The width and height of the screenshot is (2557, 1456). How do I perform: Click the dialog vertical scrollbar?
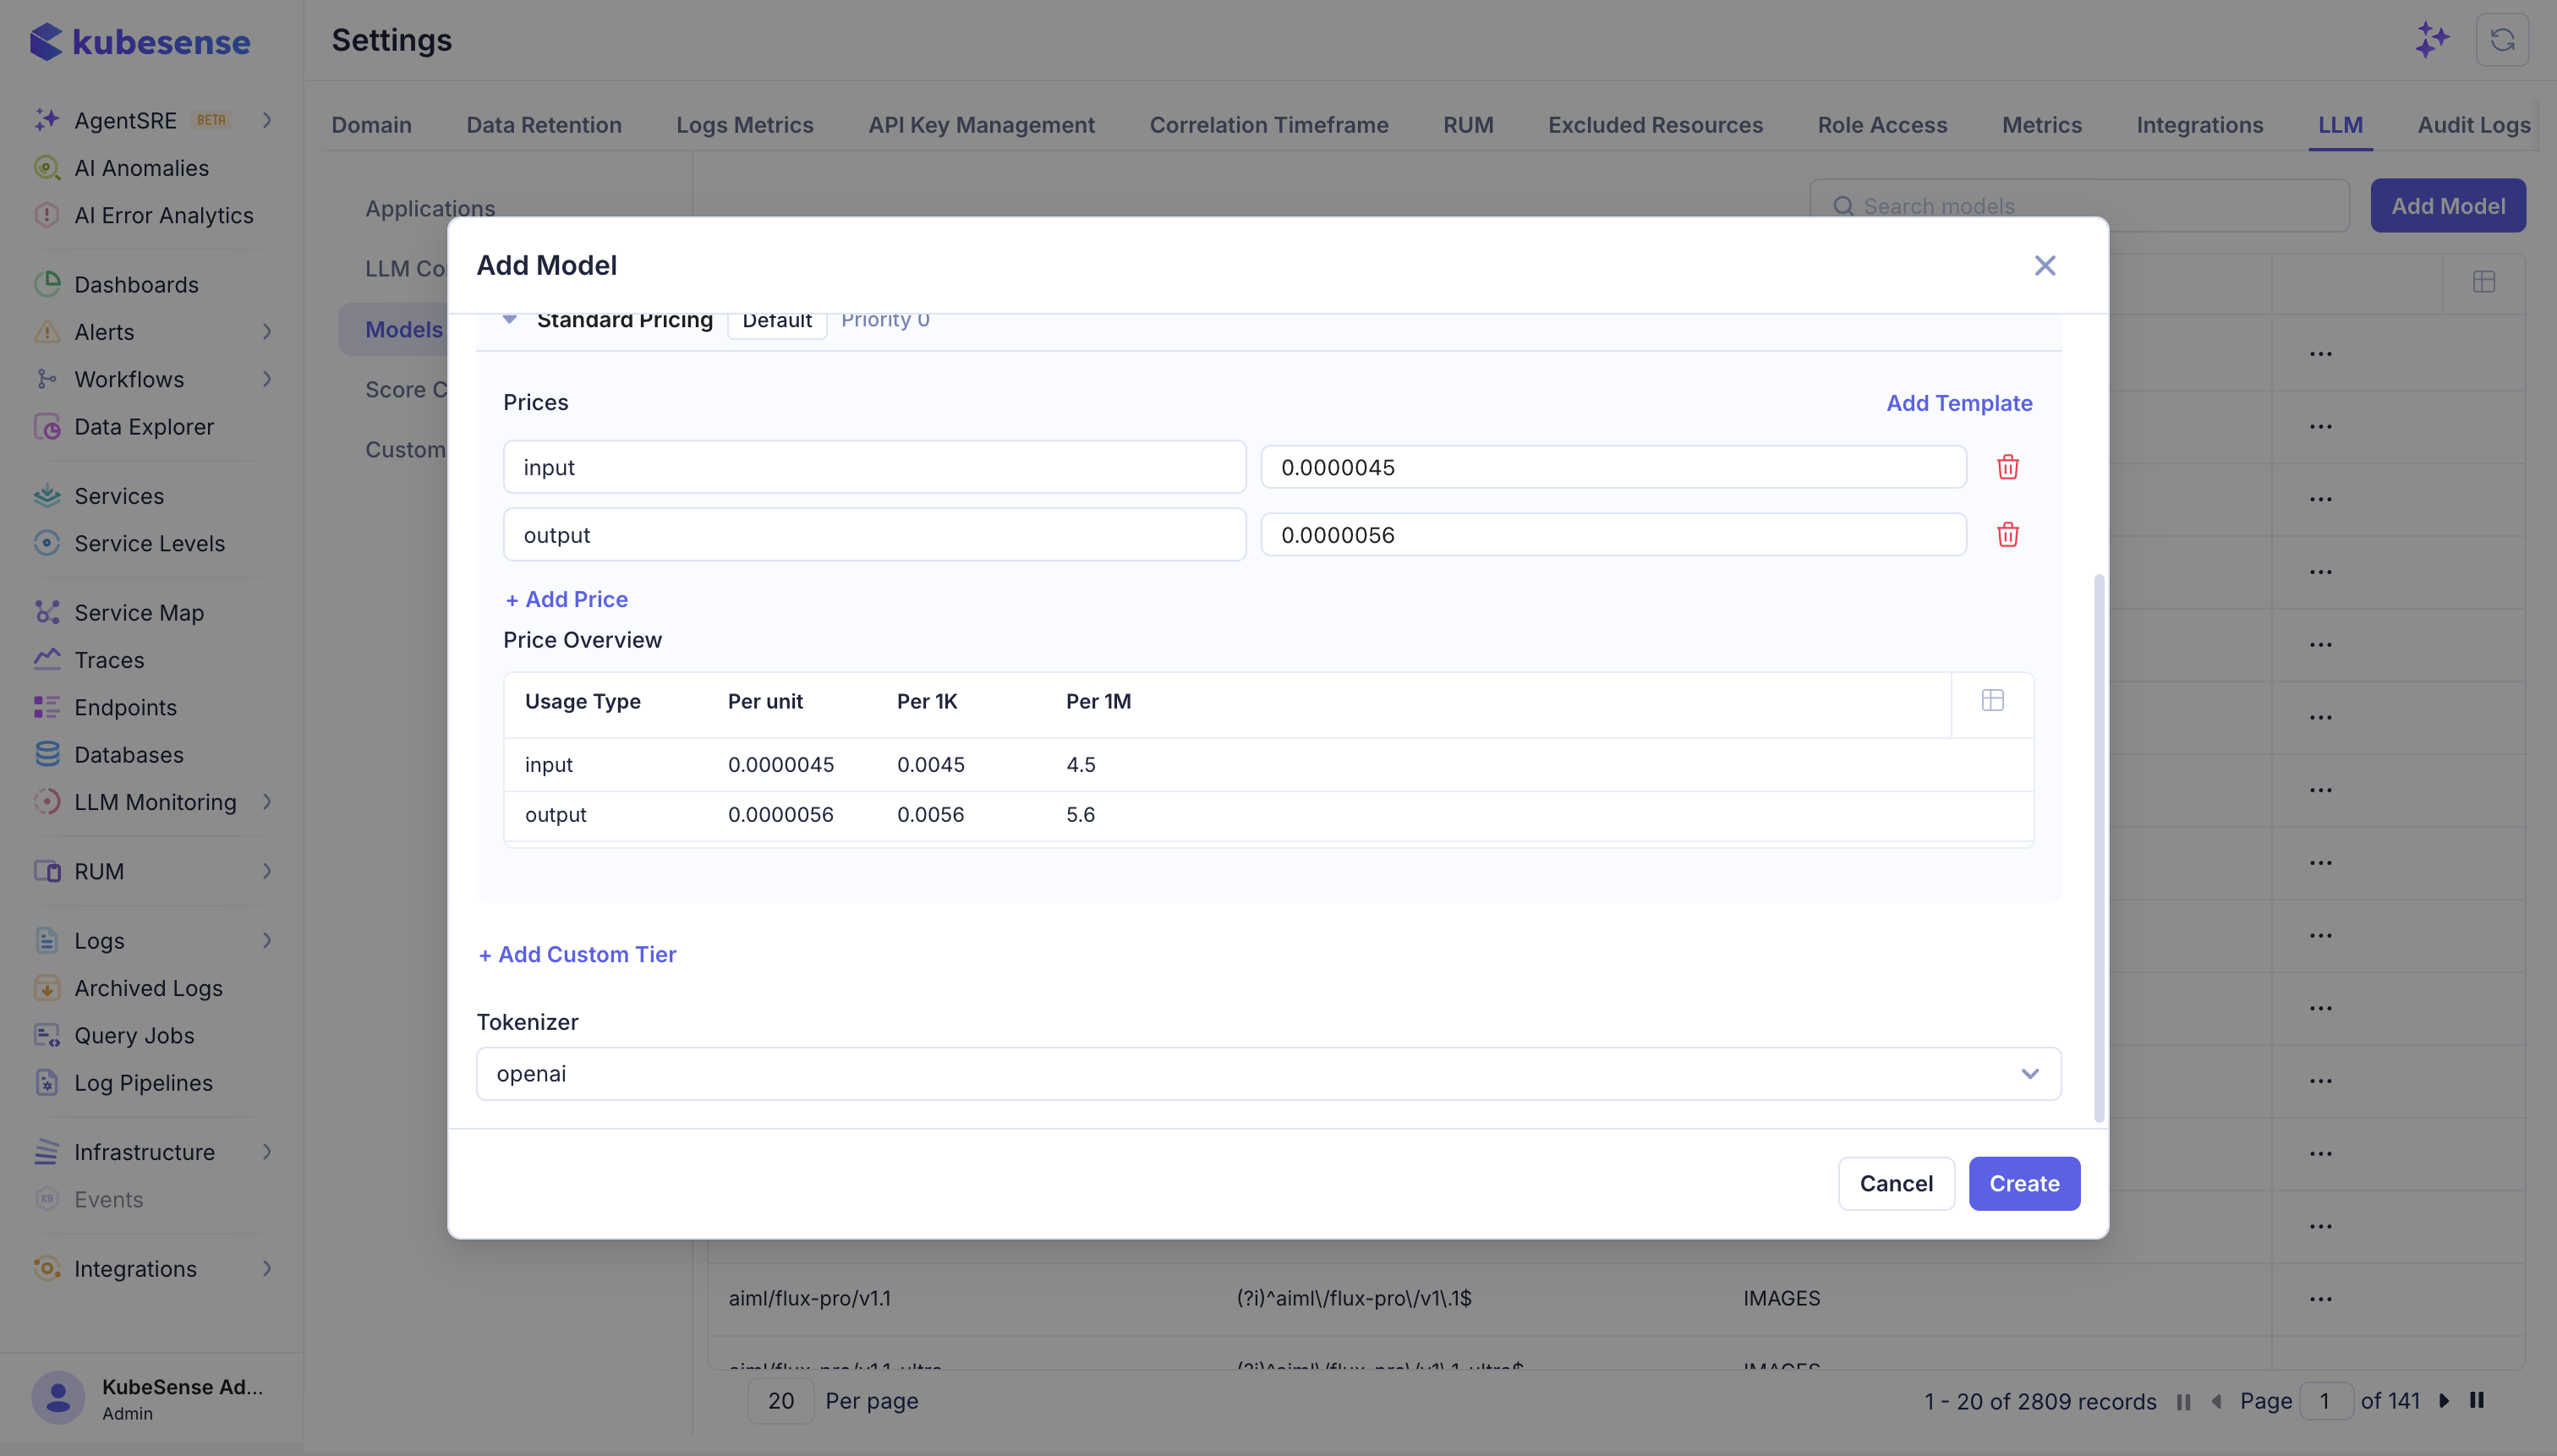tap(2098, 848)
